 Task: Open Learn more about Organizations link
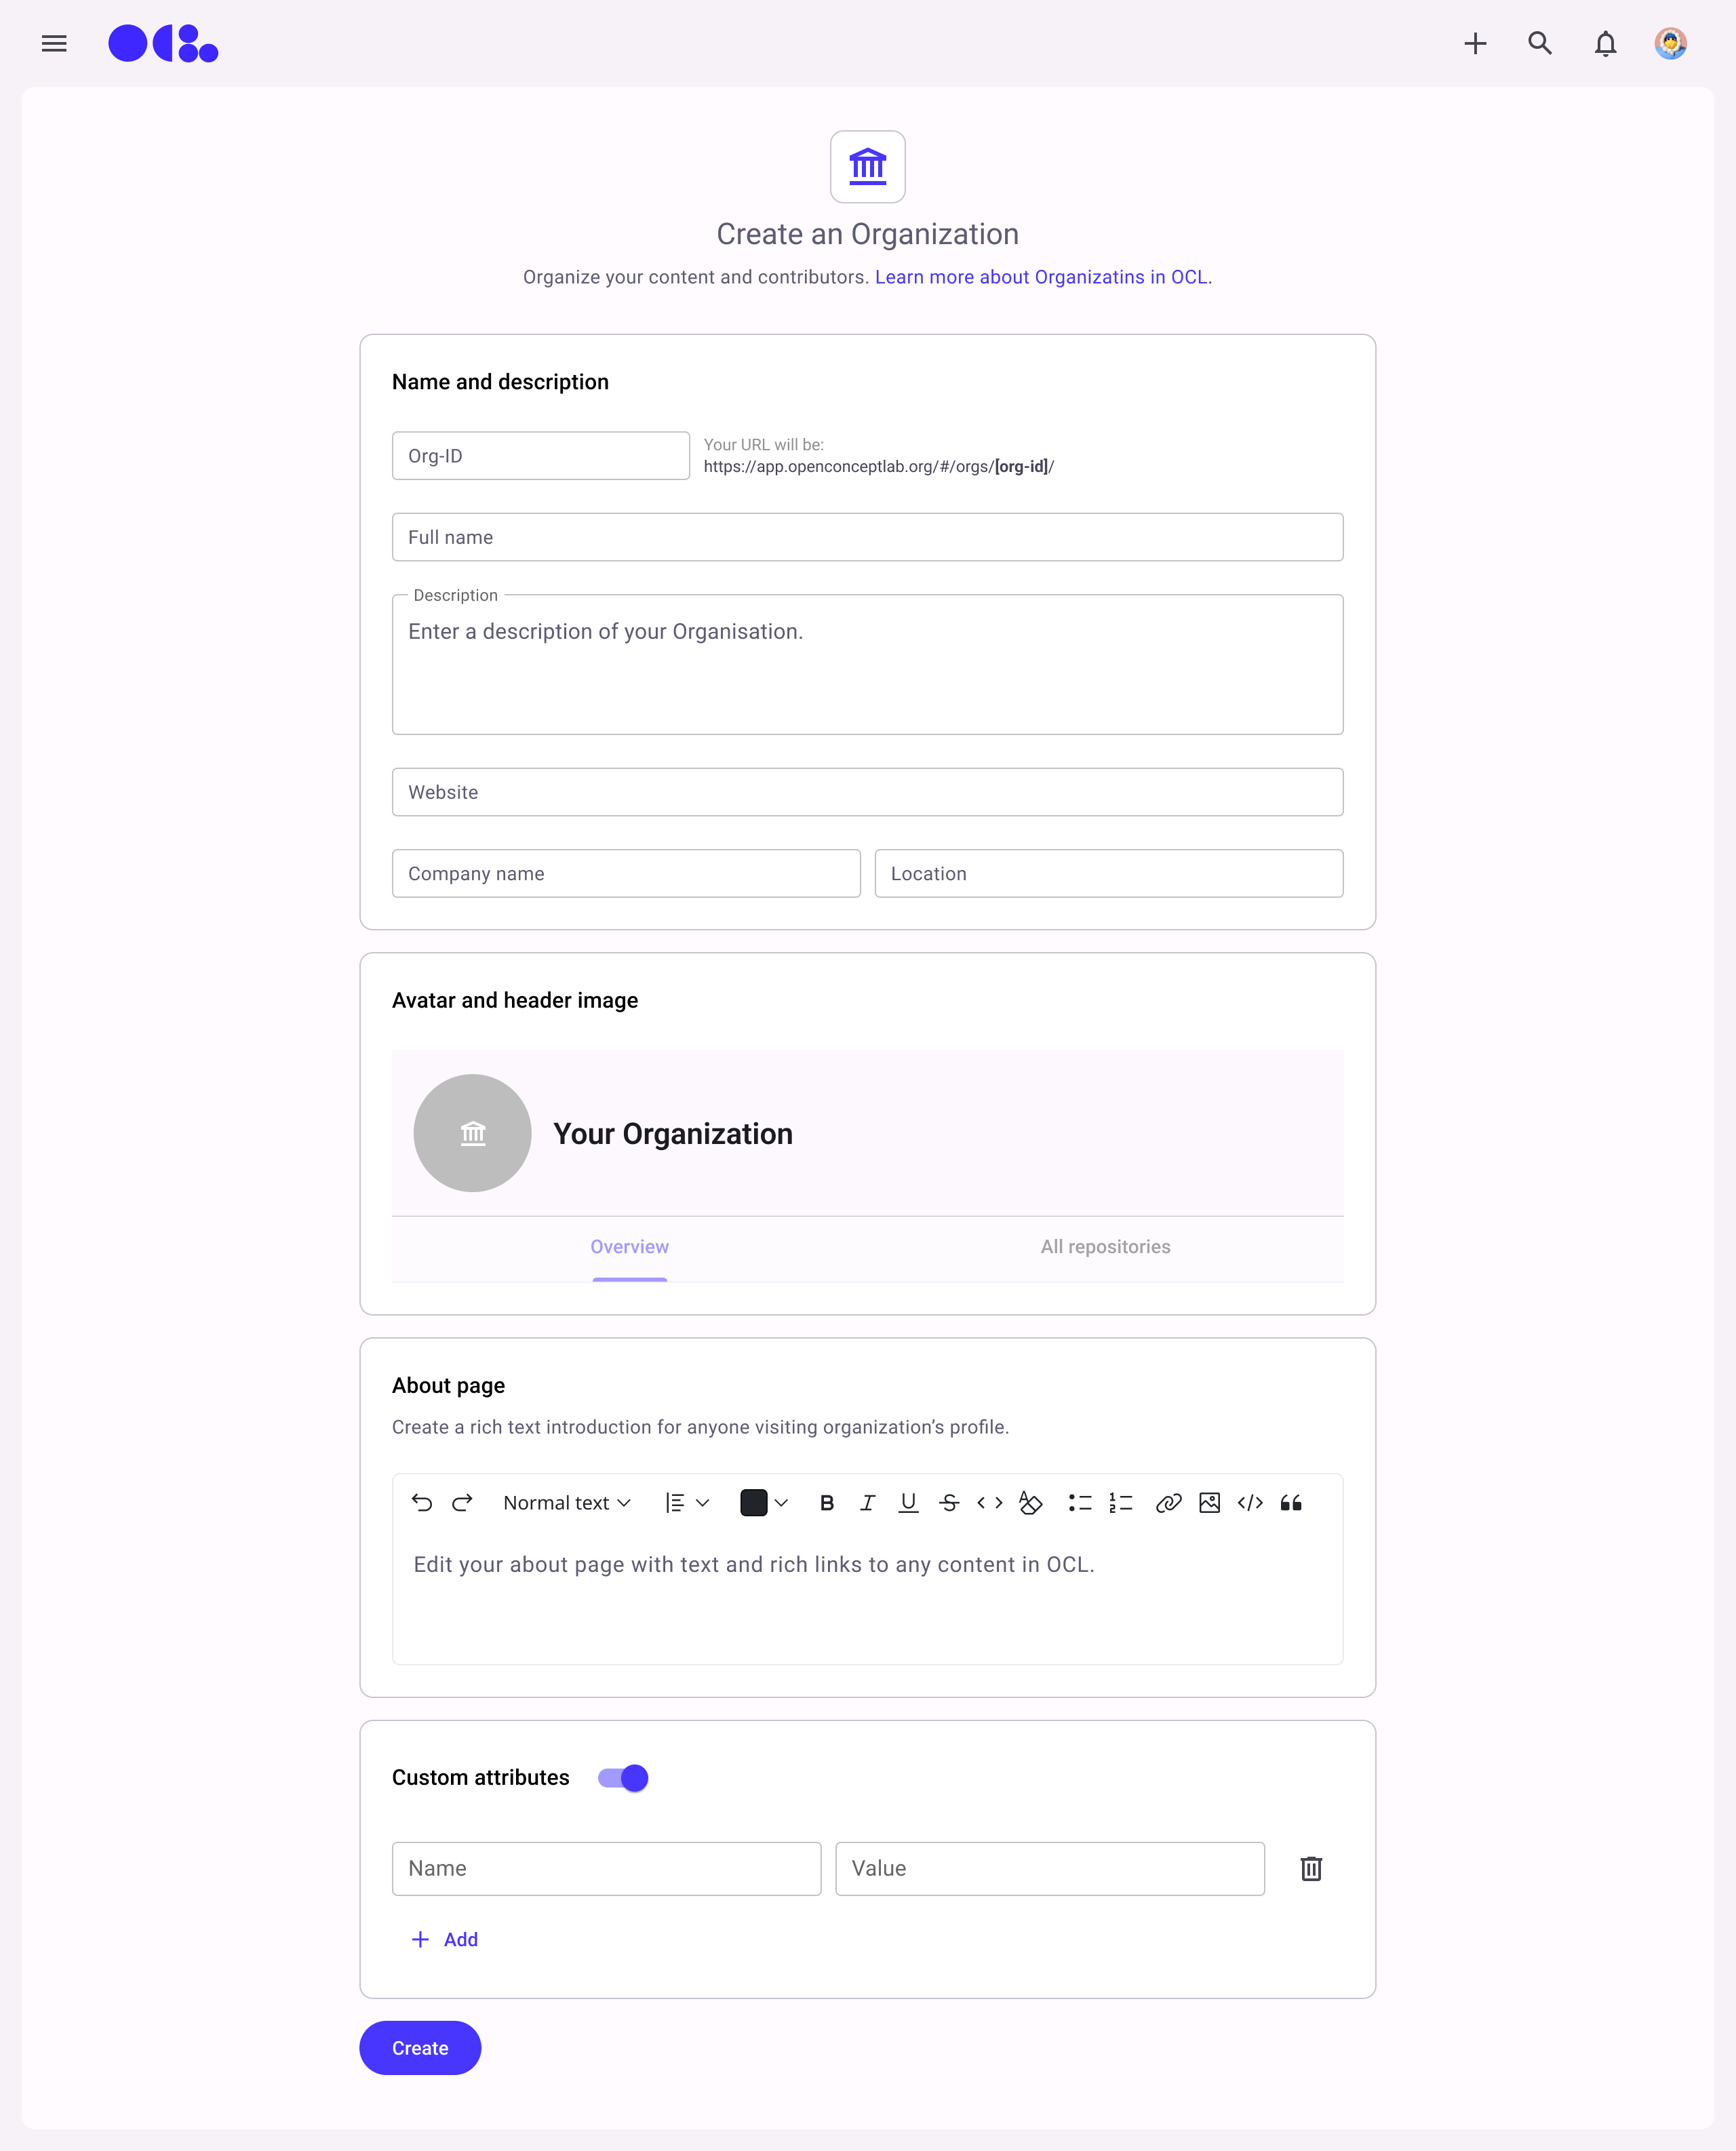click(1041, 277)
